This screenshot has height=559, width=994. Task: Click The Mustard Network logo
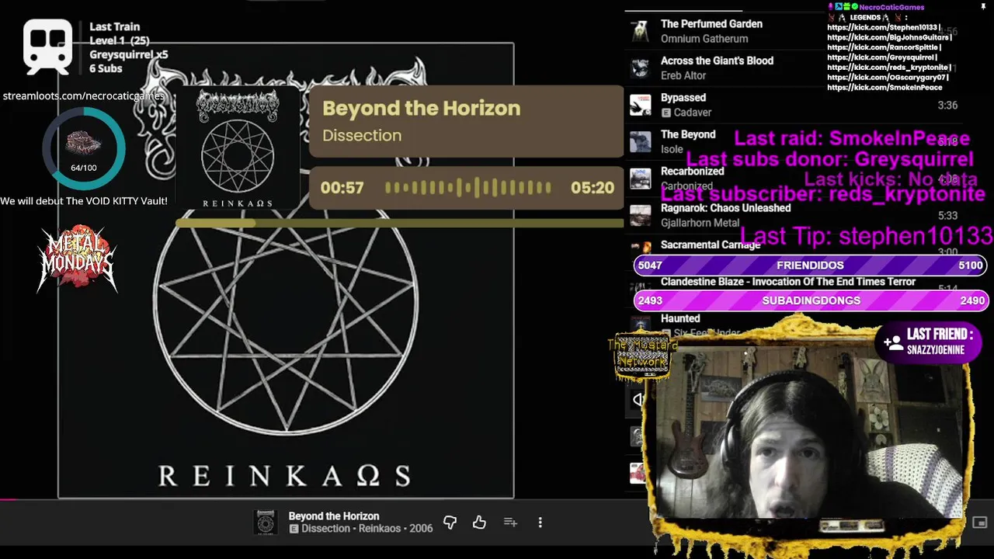click(641, 356)
